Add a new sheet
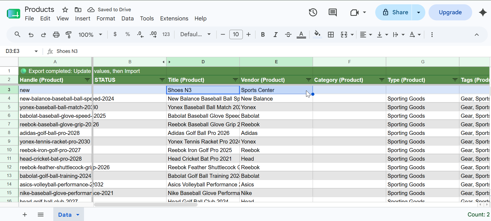This screenshot has height=221, width=491. (25, 215)
